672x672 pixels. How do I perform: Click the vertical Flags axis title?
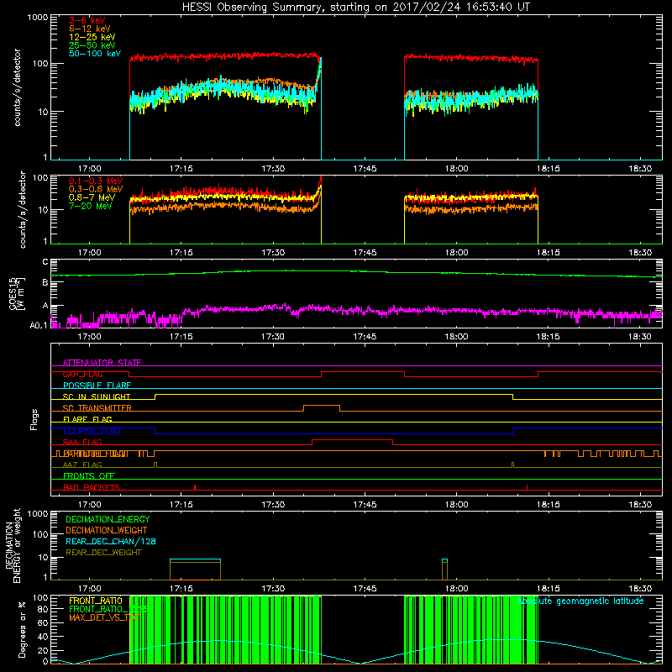[x=34, y=419]
